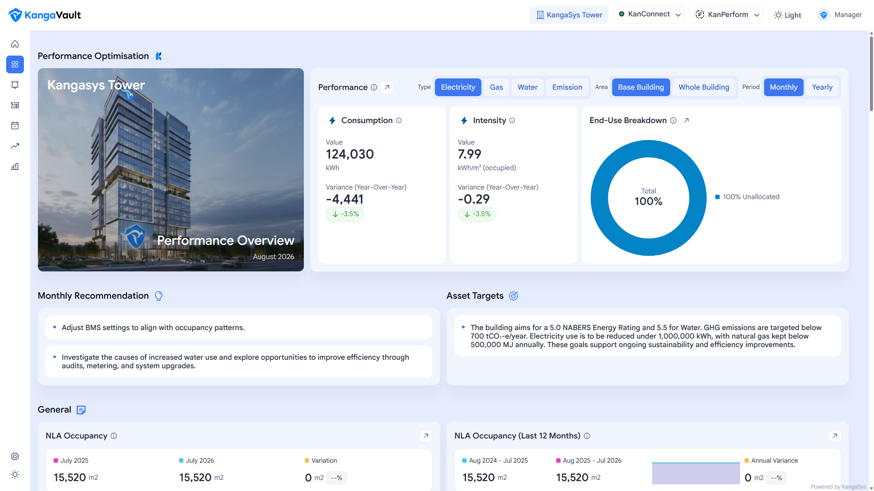Switch to the Gas type tab

[496, 87]
